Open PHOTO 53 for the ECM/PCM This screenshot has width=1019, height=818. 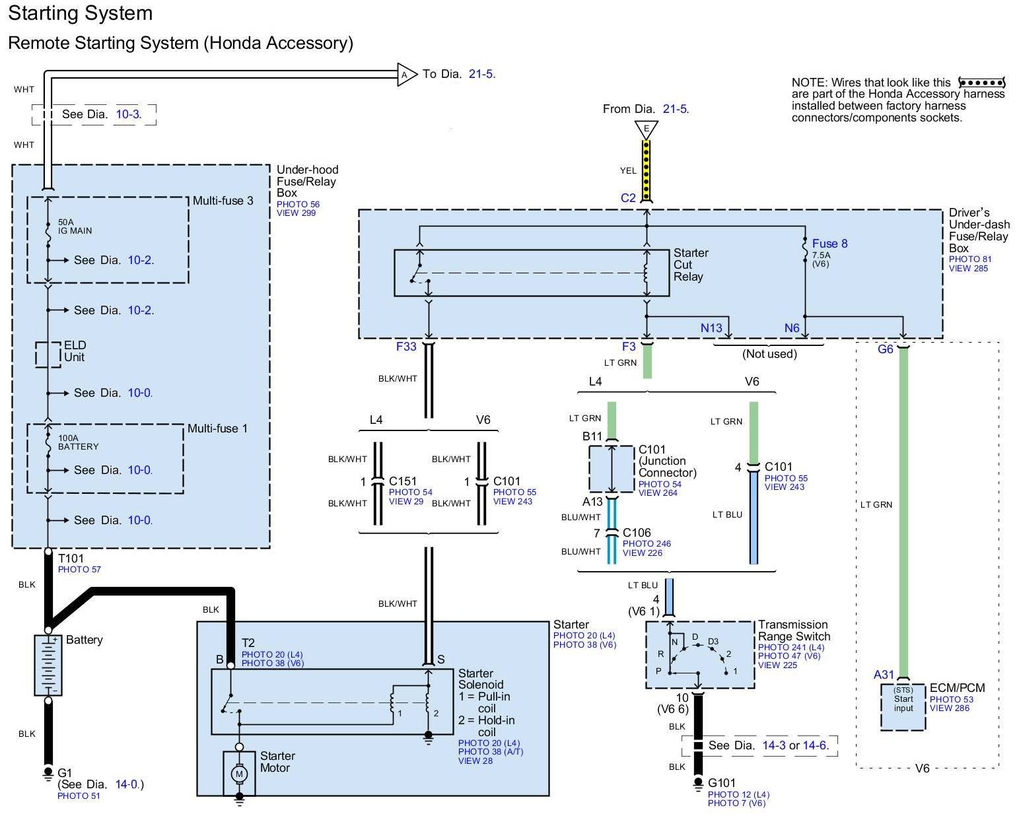(x=951, y=699)
